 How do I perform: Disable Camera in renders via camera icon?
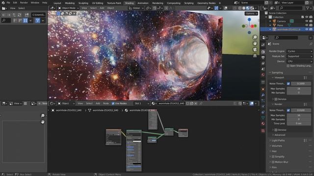pos(311,21)
